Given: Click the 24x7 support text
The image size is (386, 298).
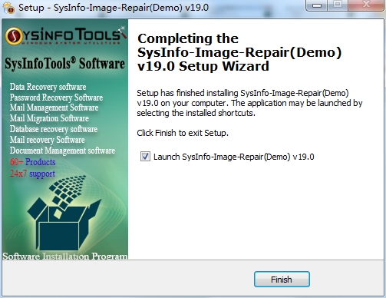Looking at the screenshot, I should (x=32, y=174).
